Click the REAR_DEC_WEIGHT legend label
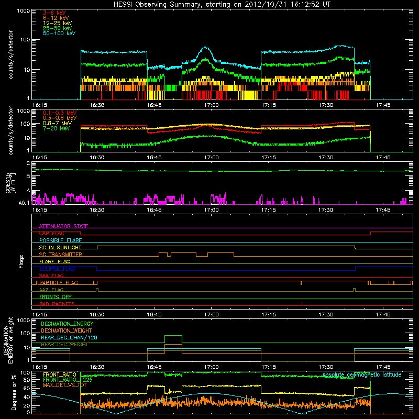The image size is (419, 419). coord(64,345)
